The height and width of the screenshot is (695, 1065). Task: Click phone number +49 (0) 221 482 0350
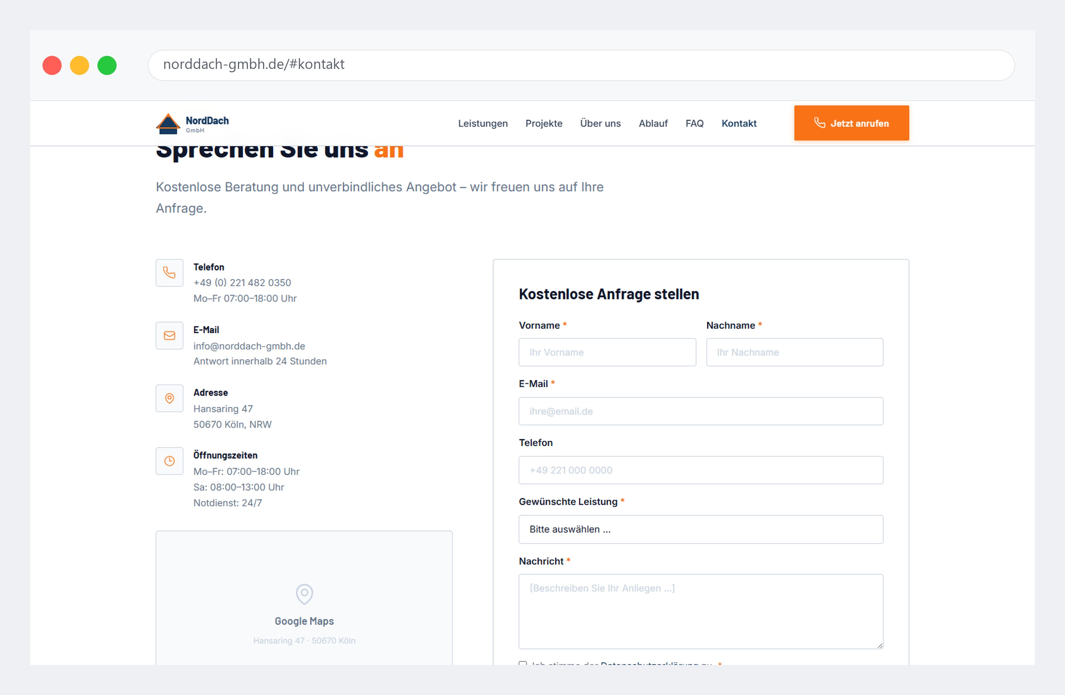pyautogui.click(x=242, y=283)
